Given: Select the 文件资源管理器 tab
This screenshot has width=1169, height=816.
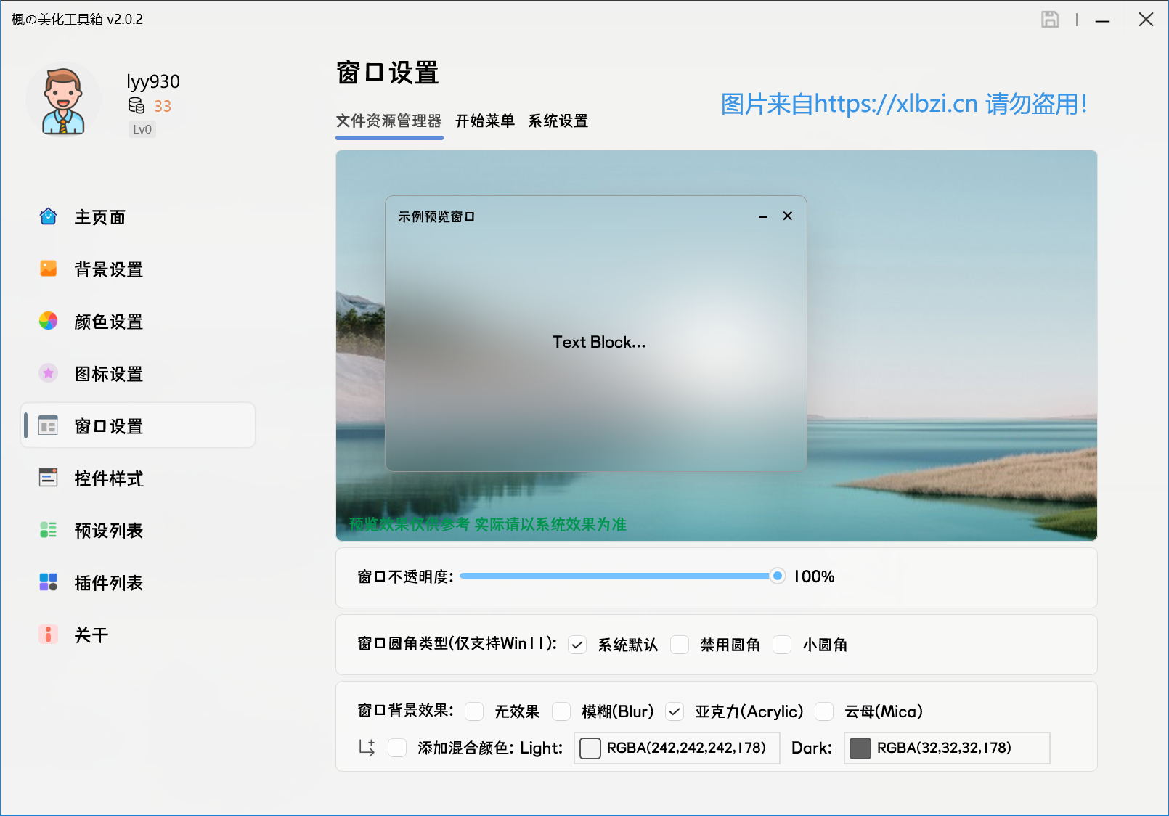Looking at the screenshot, I should click(x=389, y=121).
